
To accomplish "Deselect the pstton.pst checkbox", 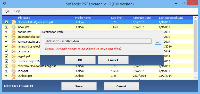I will (6, 51).
